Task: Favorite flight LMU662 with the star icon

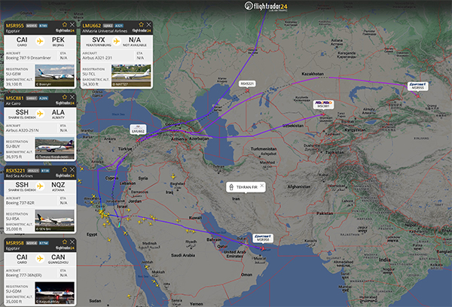Action: click(141, 25)
